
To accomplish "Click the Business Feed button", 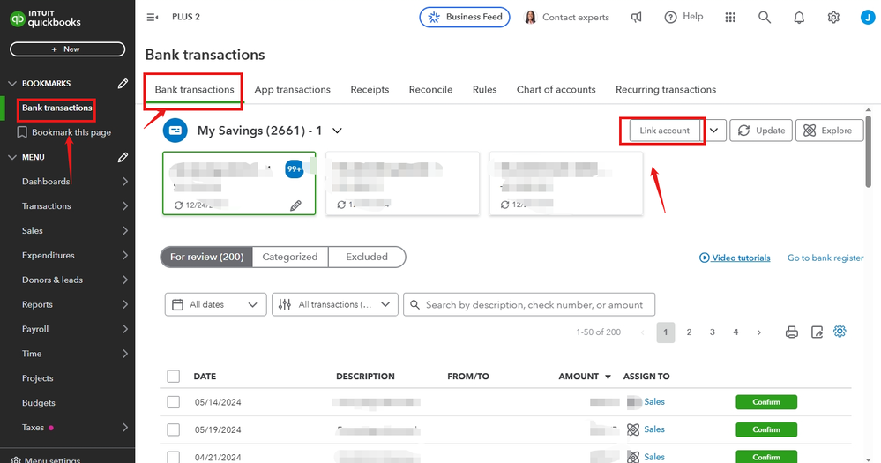I will click(x=465, y=18).
